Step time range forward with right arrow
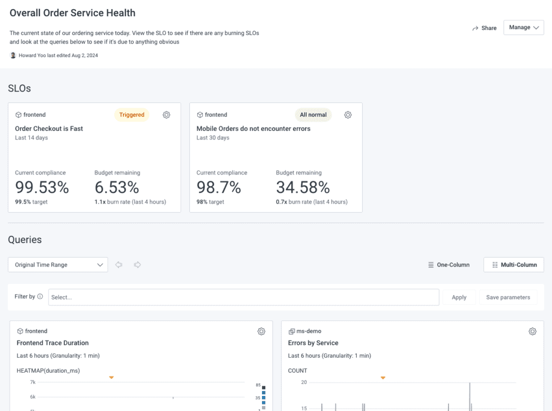The width and height of the screenshot is (552, 411). click(137, 264)
